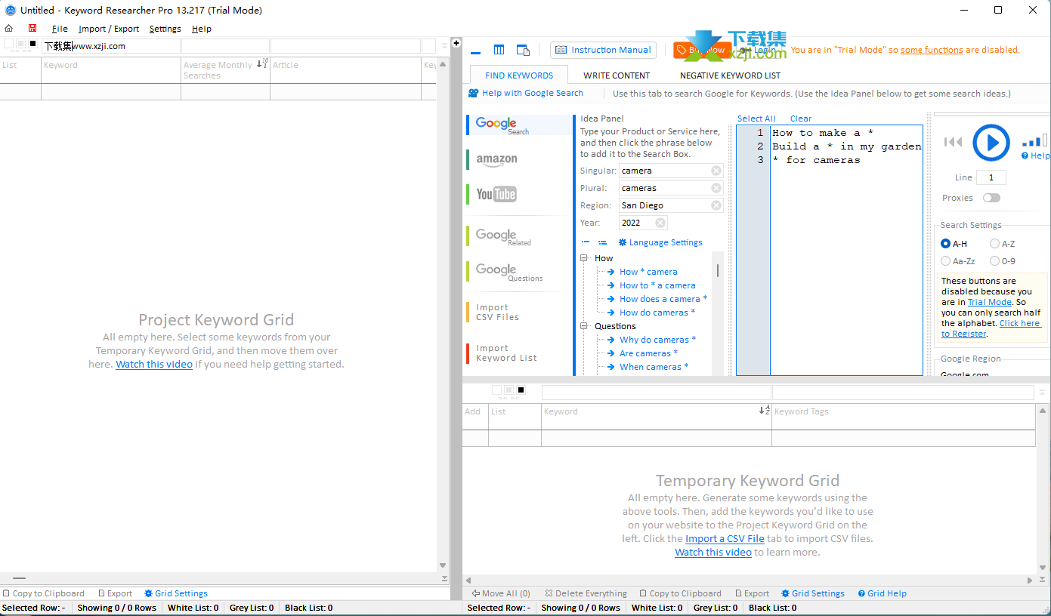Select the 0-9 radio button
This screenshot has height=616, width=1051.
point(994,261)
